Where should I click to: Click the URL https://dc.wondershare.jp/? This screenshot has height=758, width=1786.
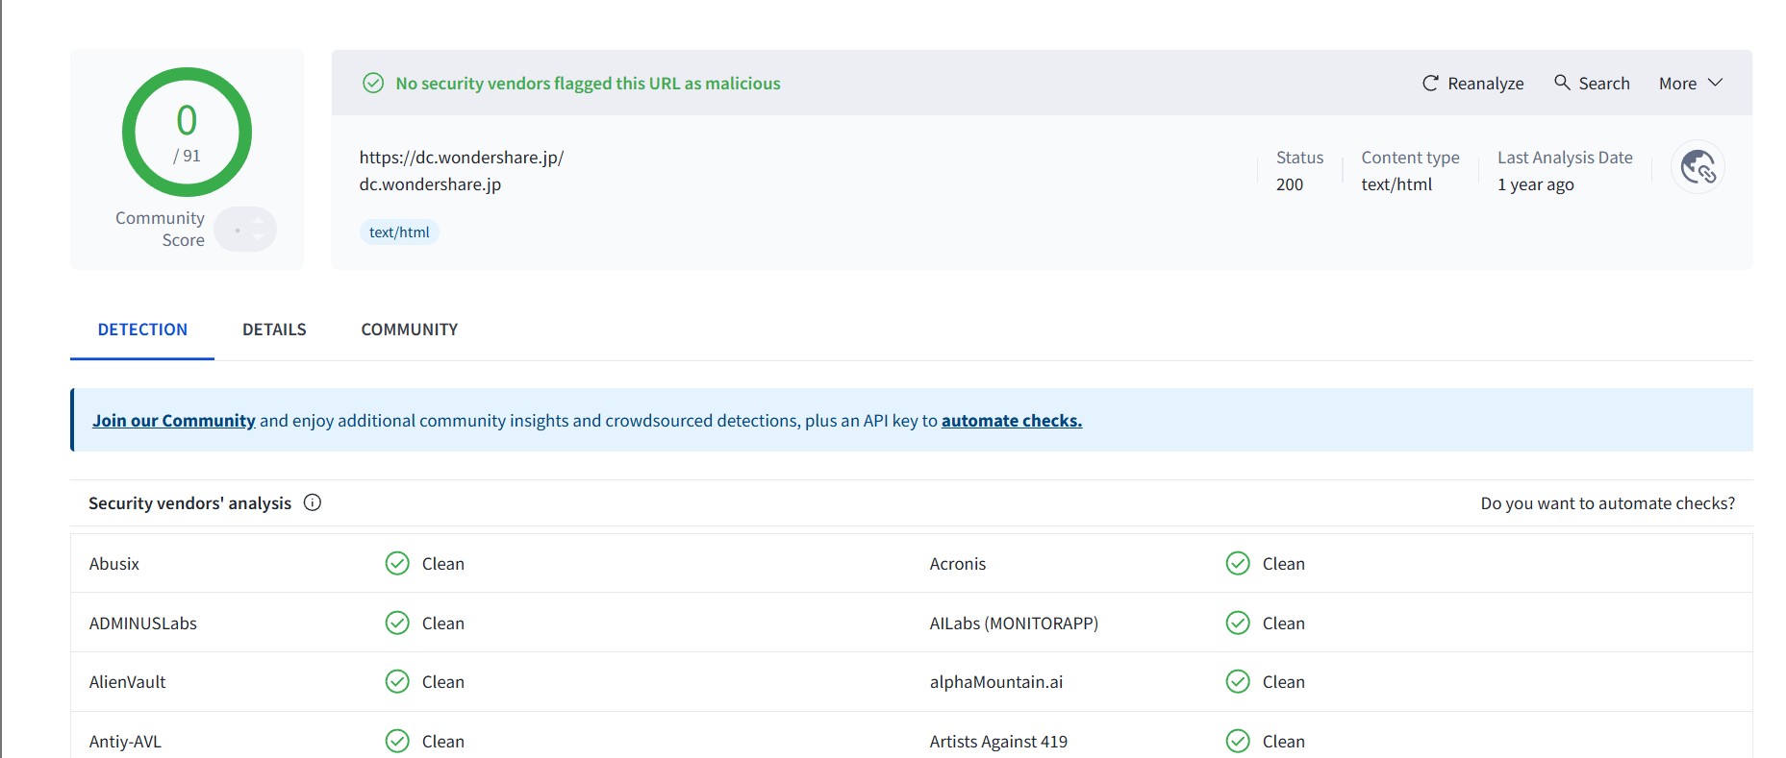pos(462,158)
